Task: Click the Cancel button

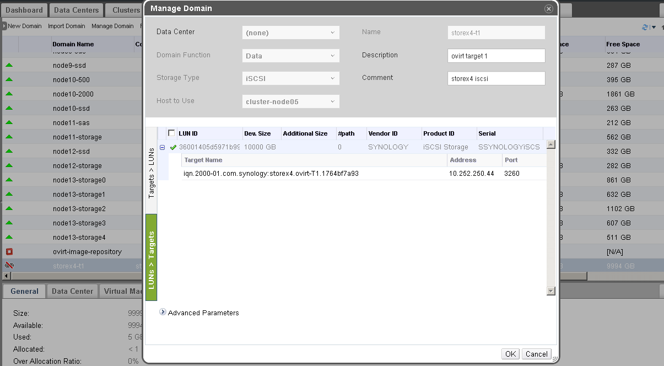Action: 537,354
